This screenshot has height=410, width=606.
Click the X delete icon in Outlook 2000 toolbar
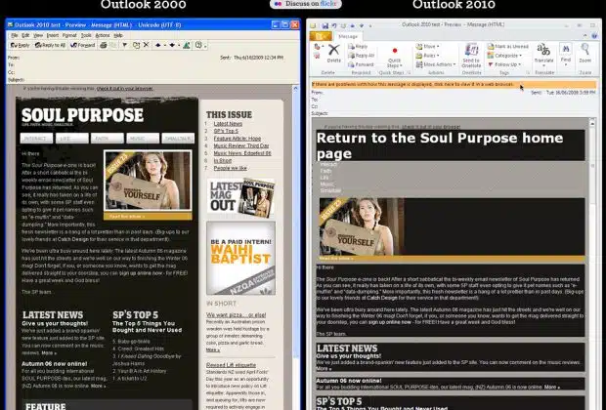click(146, 45)
